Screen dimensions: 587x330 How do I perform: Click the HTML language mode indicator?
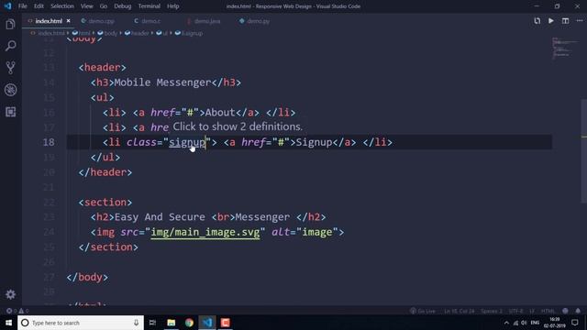pos(548,311)
